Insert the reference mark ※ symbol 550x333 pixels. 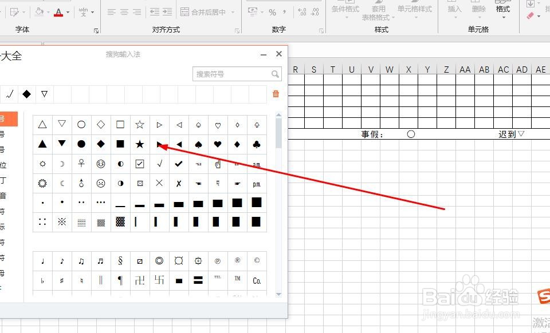(x=62, y=222)
